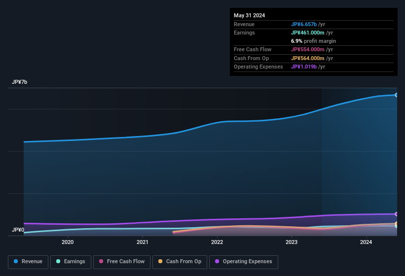Toggle the Free Cash Flow legend button
Image resolution: width=405 pixels, height=276 pixels.
(122, 262)
